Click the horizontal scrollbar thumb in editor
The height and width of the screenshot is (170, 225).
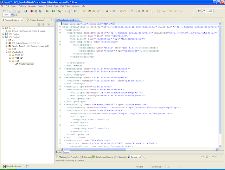(95, 149)
